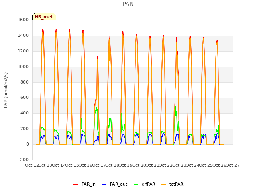Click the blue PAR_out legend color marker
The image size is (257, 192).
(104, 185)
